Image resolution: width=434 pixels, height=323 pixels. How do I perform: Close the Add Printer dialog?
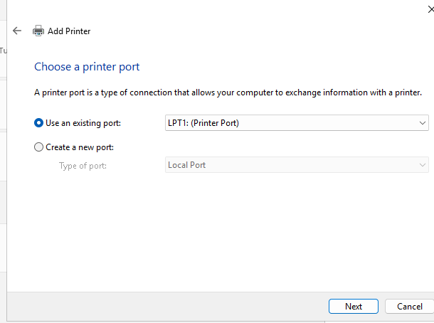pyautogui.click(x=430, y=9)
